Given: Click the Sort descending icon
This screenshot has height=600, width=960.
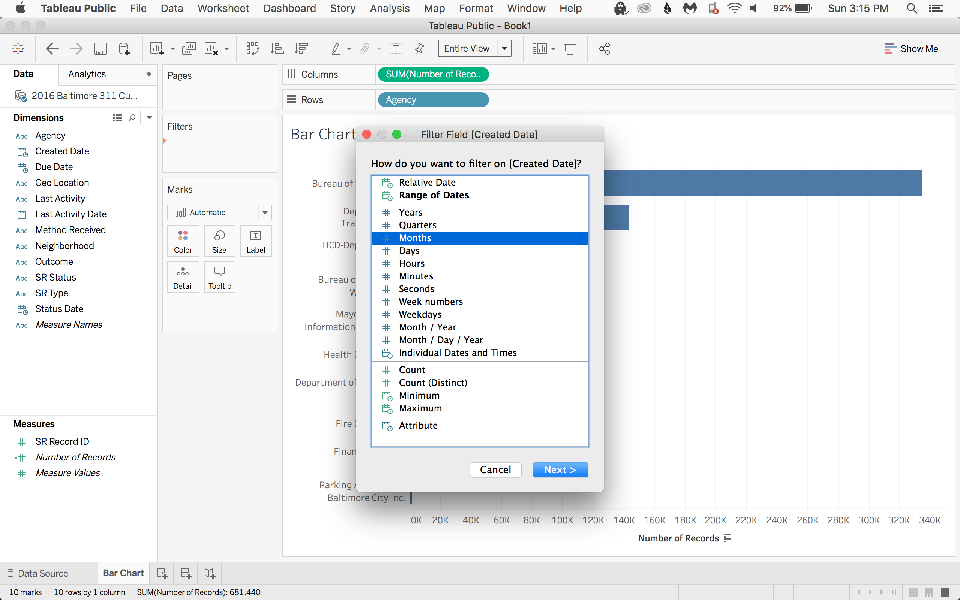Looking at the screenshot, I should tap(301, 49).
